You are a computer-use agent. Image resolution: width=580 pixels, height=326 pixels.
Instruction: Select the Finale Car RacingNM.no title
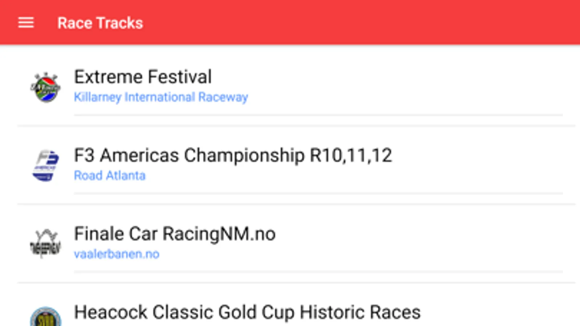tap(174, 234)
